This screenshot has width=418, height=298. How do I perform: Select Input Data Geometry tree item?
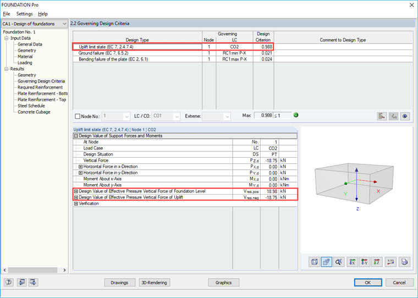26,51
